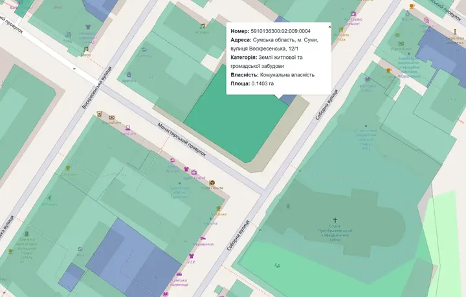
Task: Click the address text Сумська область, м. Суми
Action: pos(285,40)
